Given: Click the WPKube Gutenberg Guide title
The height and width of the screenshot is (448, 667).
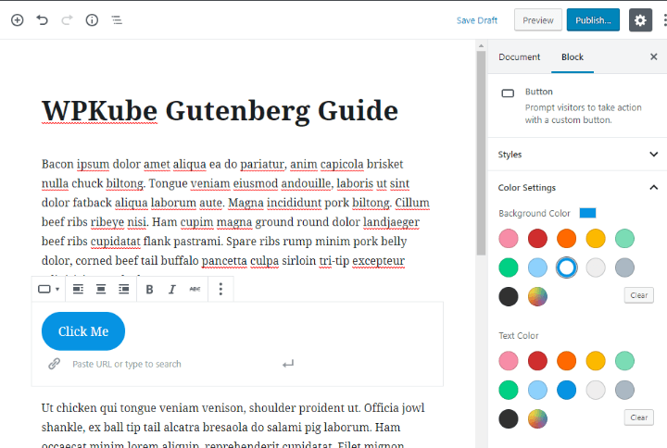Looking at the screenshot, I should click(220, 111).
